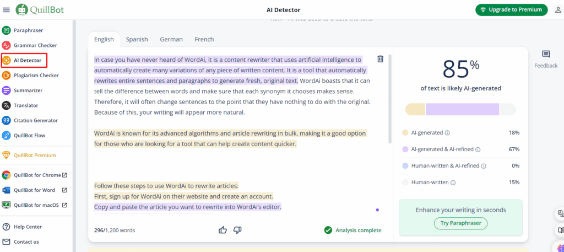Open the Contact us link

coord(26,242)
